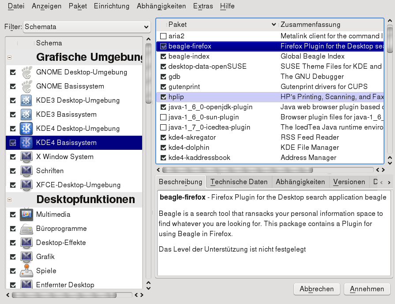Open the Einrichtung menu
This screenshot has height=304, width=395.
click(x=112, y=6)
